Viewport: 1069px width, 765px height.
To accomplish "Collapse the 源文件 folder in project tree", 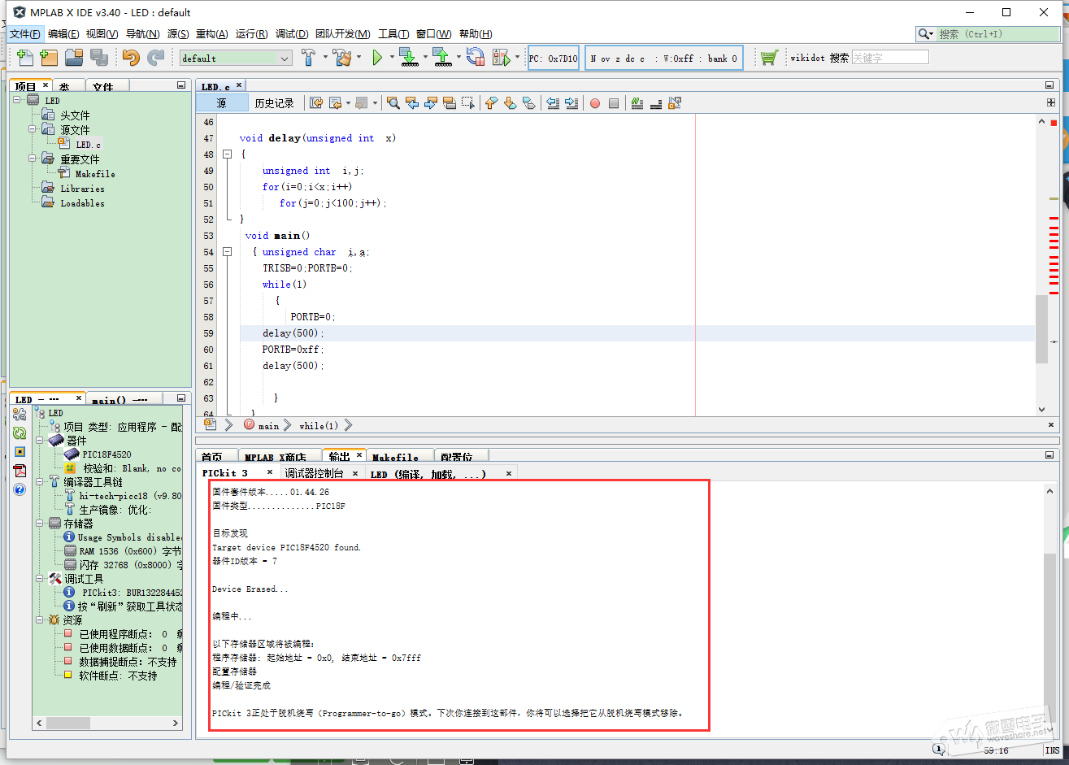I will [33, 130].
